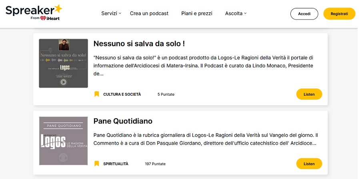Click play icon on Nessuno si salva cover
The height and width of the screenshot is (179, 360).
(63, 82)
